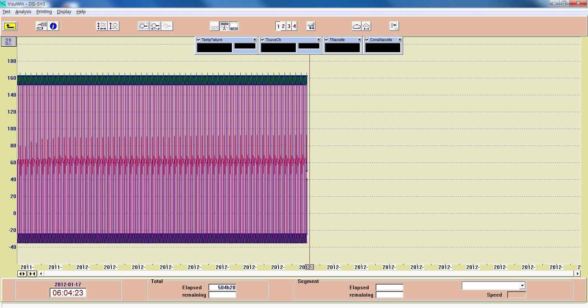Image resolution: width=588 pixels, height=308 pixels.
Task: Click the yellow back arrow icon
Action: [10, 26]
